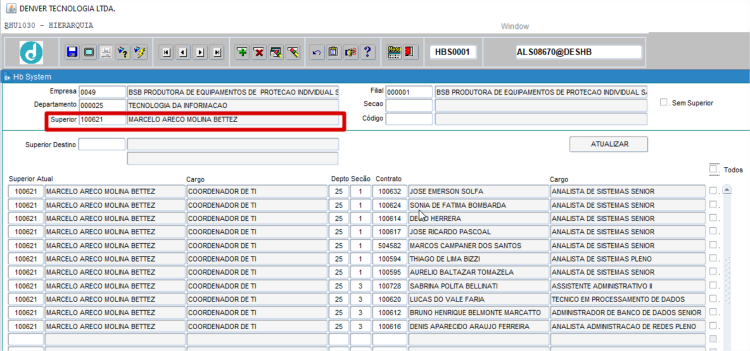
Task: Click the red exit door icon
Action: tap(409, 52)
